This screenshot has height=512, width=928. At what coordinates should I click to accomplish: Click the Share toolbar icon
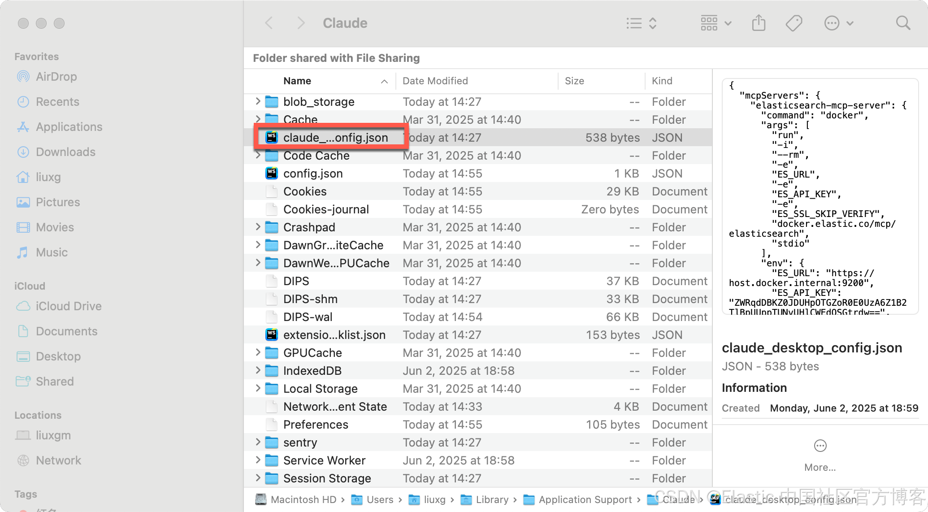(759, 23)
